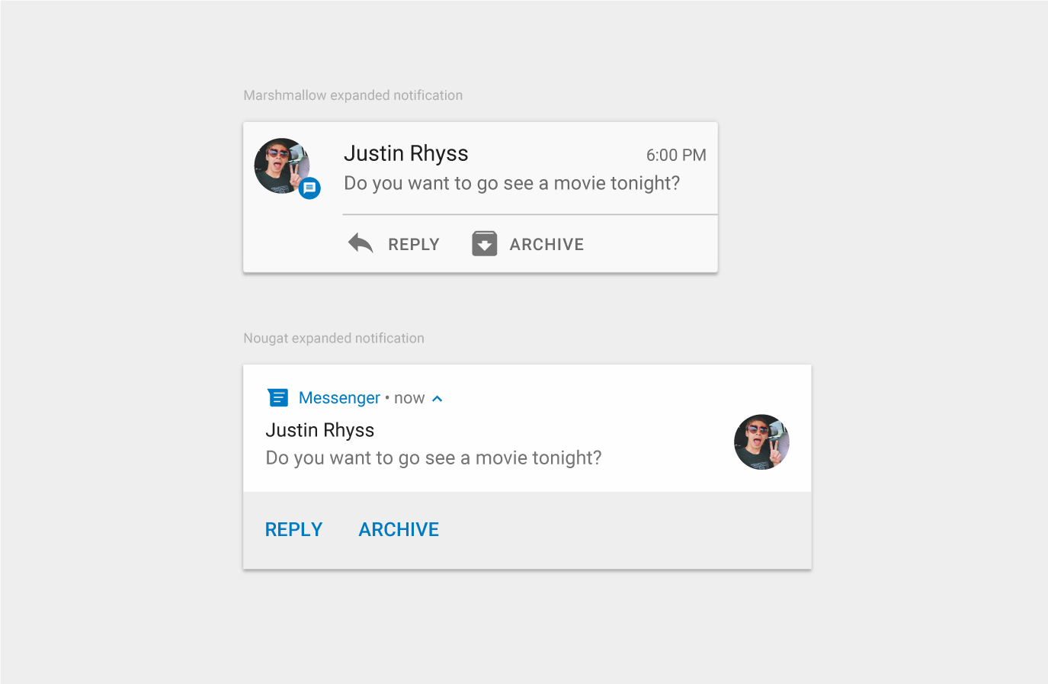Viewport: 1048px width, 684px height.
Task: Tap the blue ARCHIVE action in Nougat notification
Action: click(x=399, y=529)
